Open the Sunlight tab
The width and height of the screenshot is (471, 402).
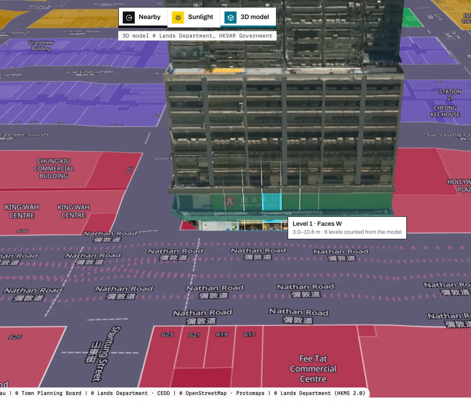coord(194,17)
